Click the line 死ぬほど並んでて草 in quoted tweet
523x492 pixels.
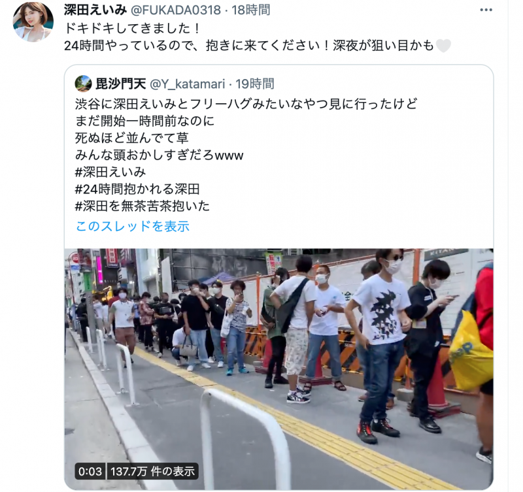[132, 138]
